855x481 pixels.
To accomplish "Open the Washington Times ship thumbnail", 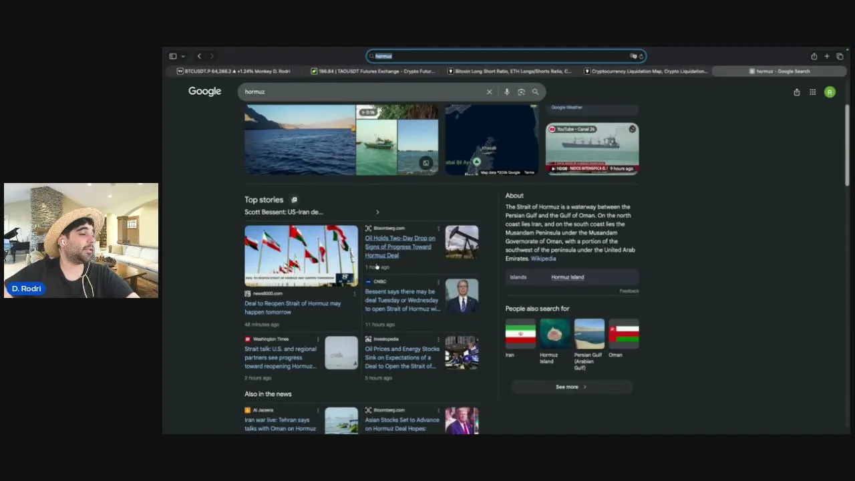I will pos(341,353).
